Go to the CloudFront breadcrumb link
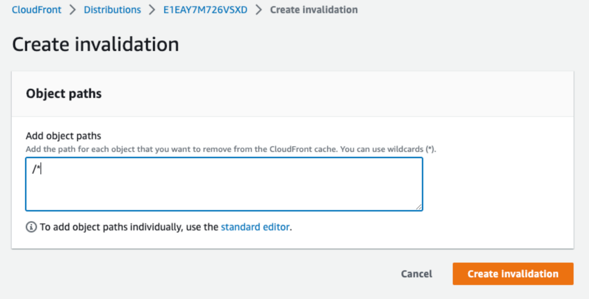 [36, 10]
